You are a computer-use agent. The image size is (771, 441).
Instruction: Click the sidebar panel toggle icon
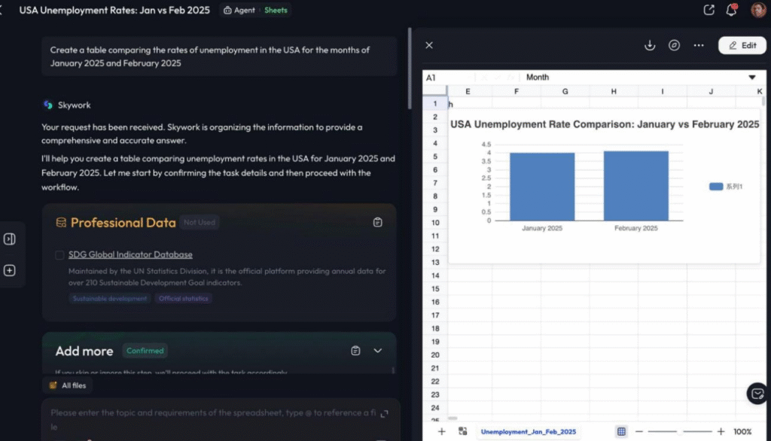(10, 239)
